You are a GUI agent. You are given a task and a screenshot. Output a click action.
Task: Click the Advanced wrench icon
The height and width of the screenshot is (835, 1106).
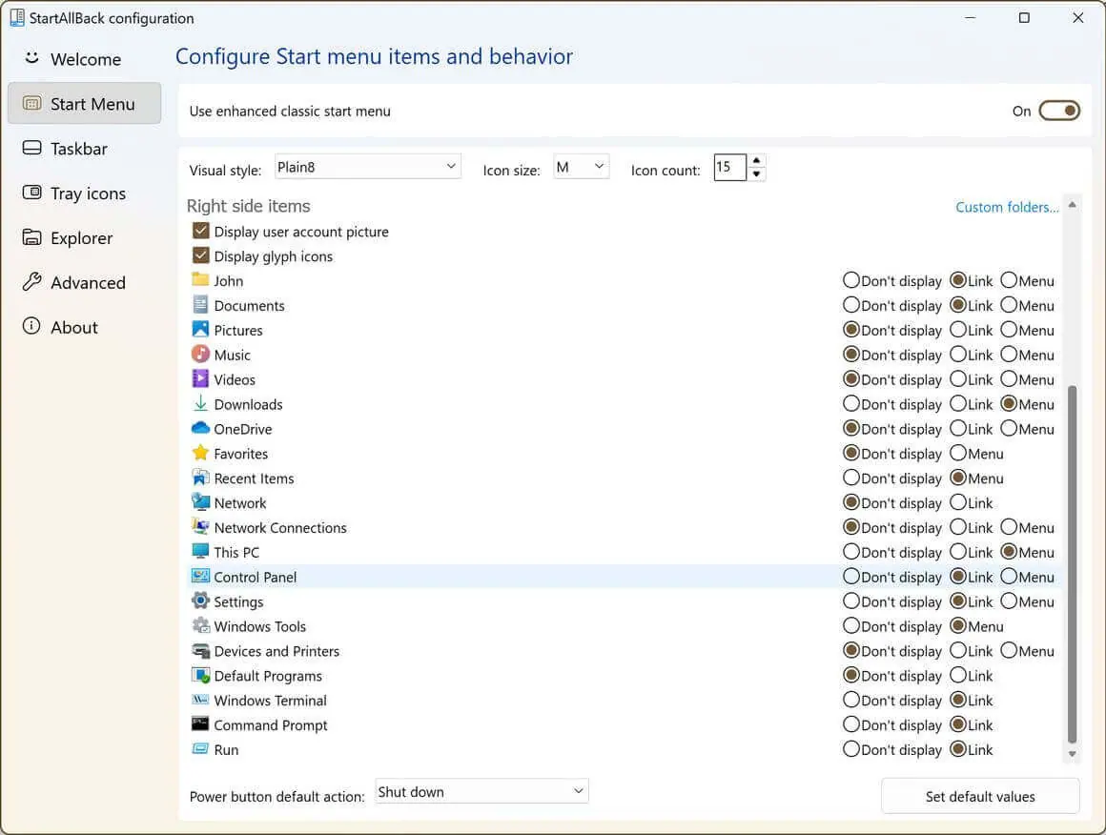31,282
